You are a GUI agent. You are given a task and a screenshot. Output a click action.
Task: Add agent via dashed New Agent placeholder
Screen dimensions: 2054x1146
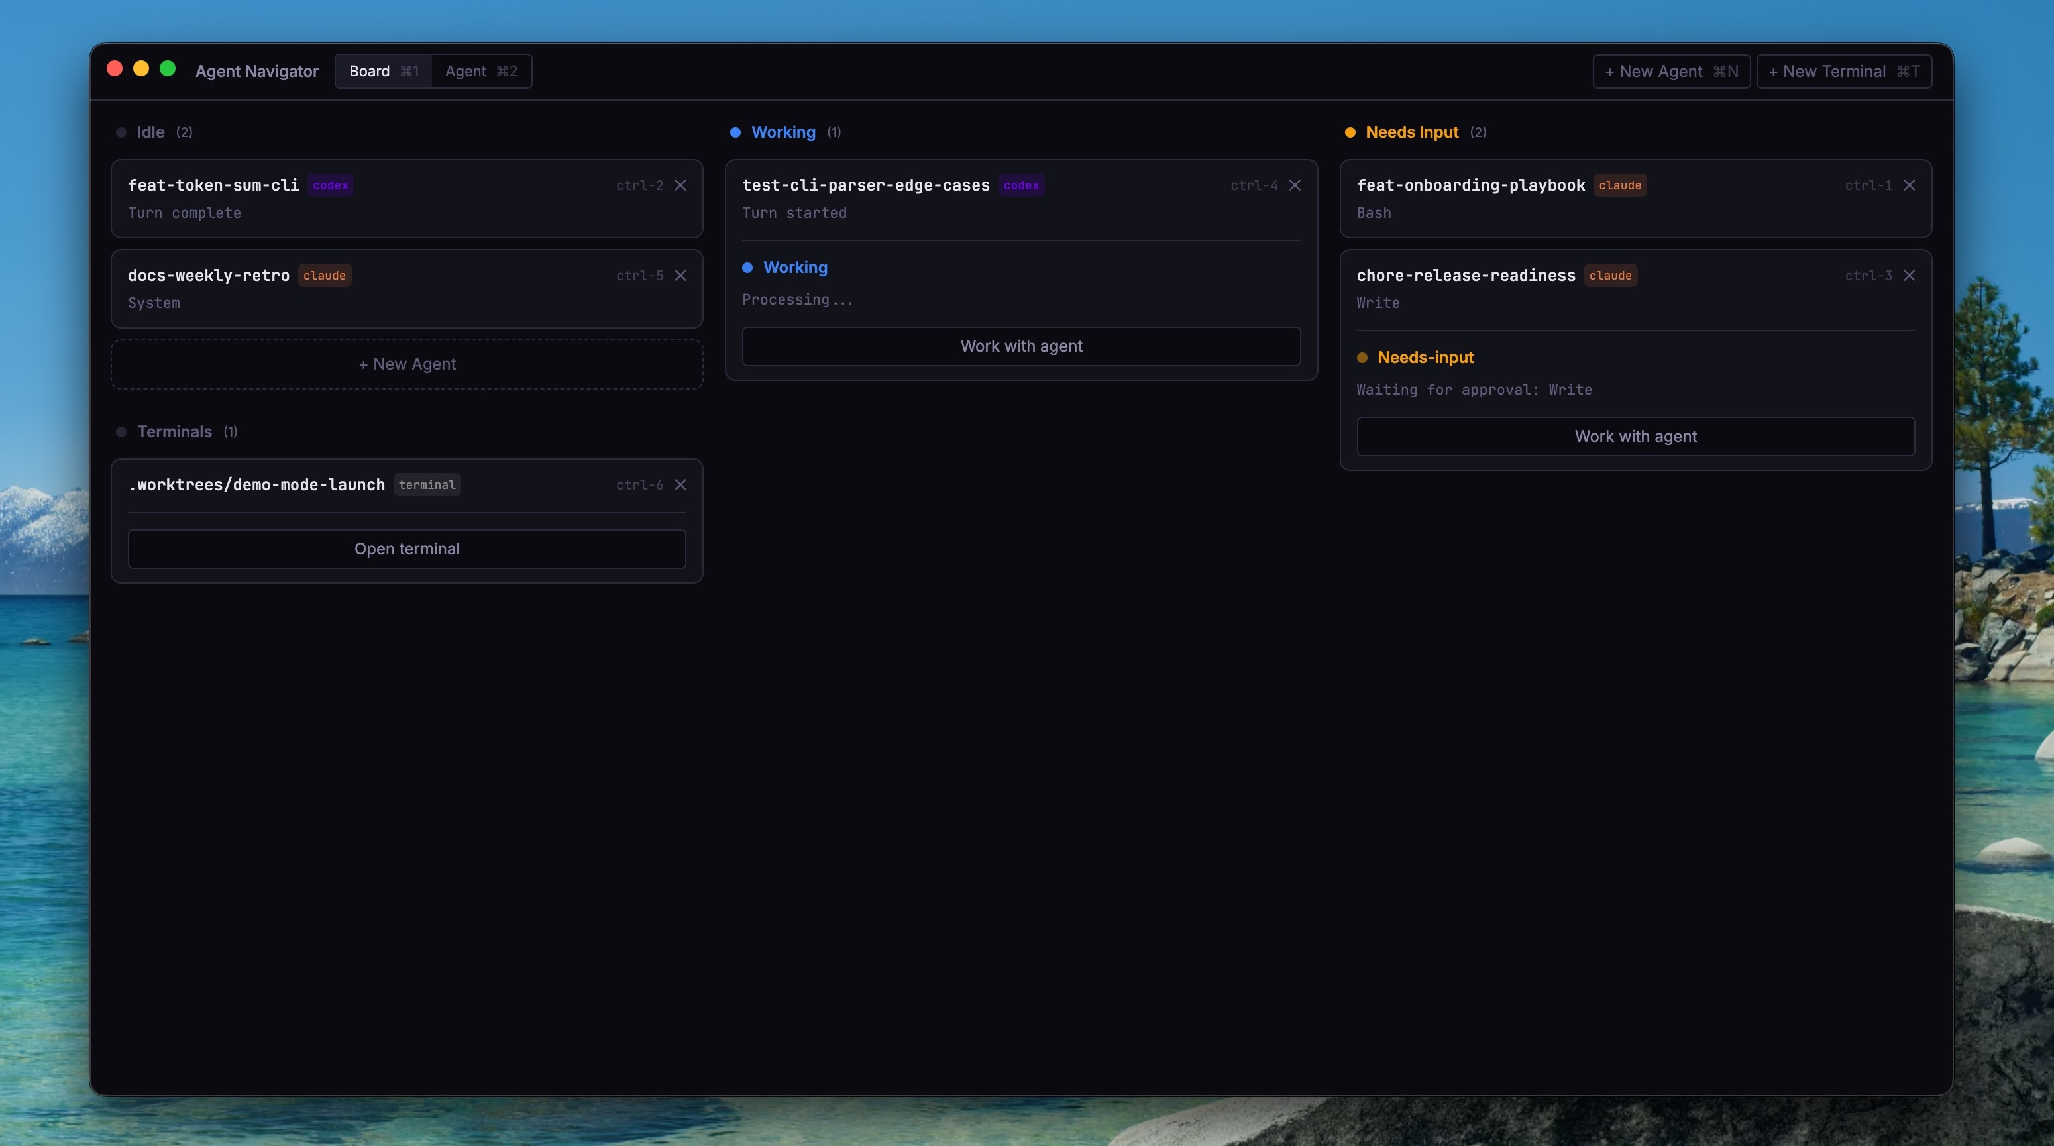(x=407, y=364)
